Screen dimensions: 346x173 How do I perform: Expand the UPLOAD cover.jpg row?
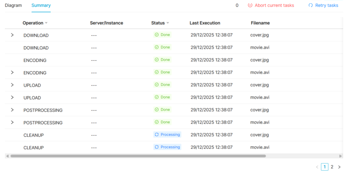coord(12,85)
